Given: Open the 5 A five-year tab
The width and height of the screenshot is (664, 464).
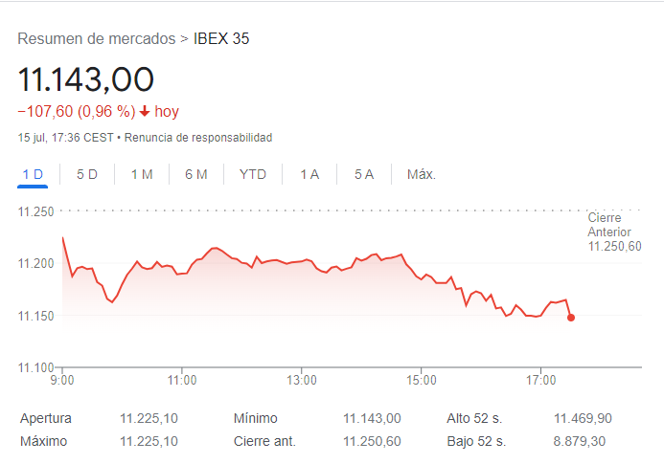Looking at the screenshot, I should pos(364,174).
